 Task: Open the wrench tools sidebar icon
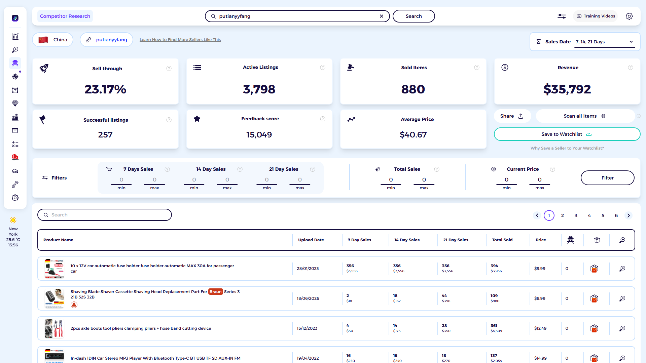15,185
